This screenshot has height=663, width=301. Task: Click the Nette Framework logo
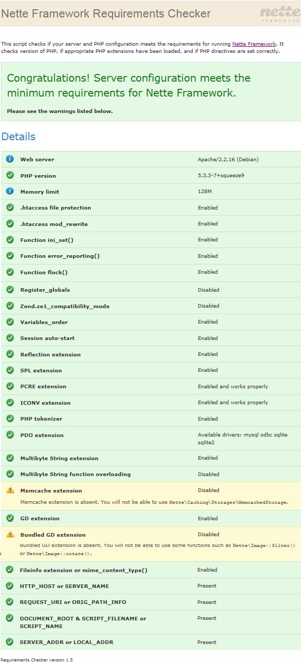point(279,14)
